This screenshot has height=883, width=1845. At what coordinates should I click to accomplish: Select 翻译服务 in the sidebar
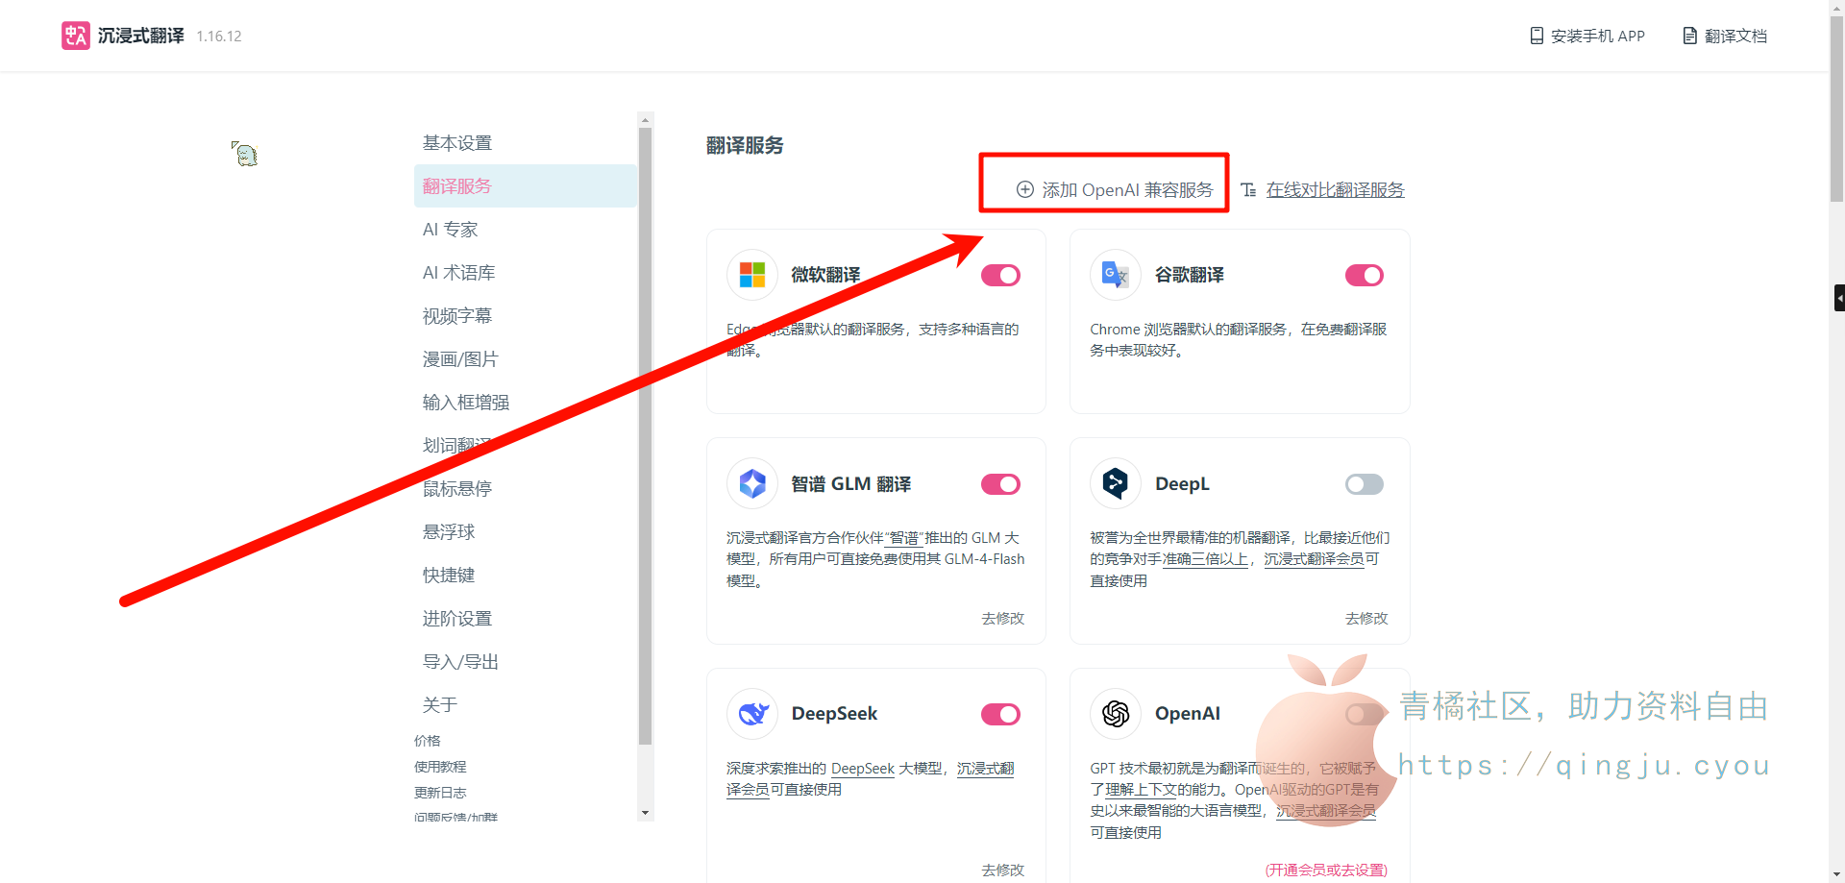point(526,186)
